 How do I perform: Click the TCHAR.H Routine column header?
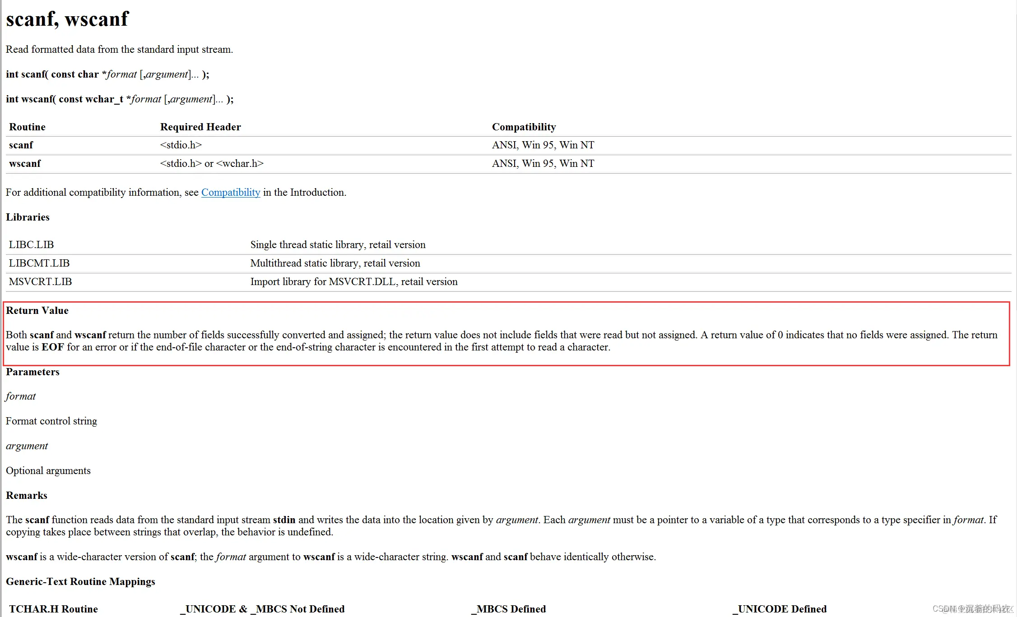tap(53, 609)
